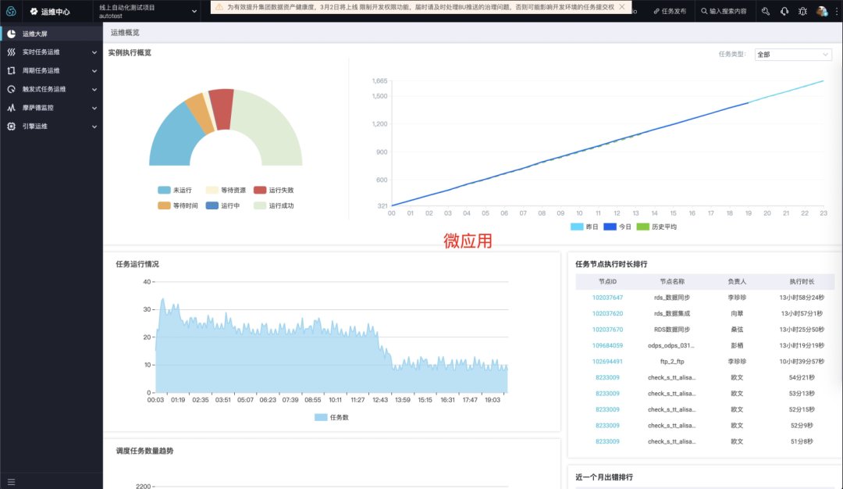Viewport: 843px width, 489px height.
Task: Open the headset support icon
Action: coord(784,11)
